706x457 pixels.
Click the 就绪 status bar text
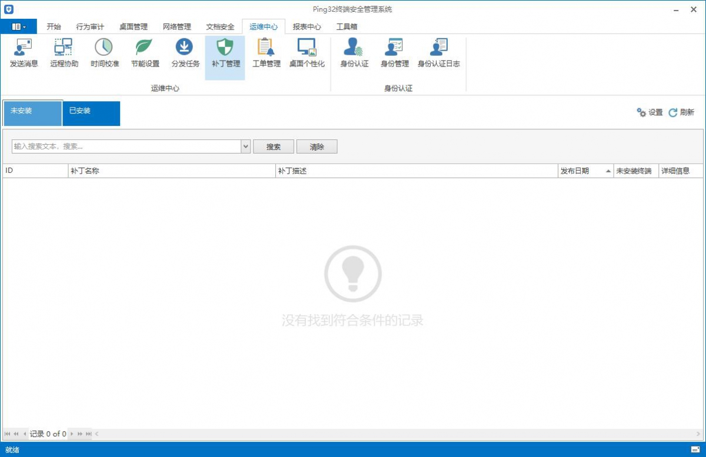click(12, 450)
